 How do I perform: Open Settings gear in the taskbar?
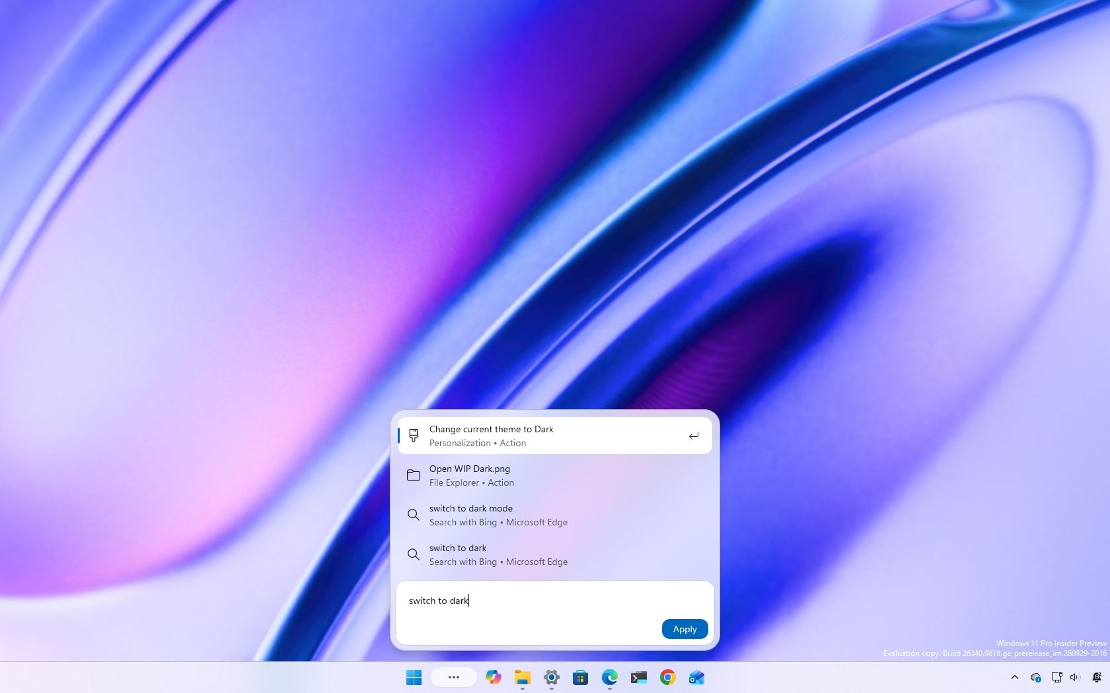(x=552, y=677)
